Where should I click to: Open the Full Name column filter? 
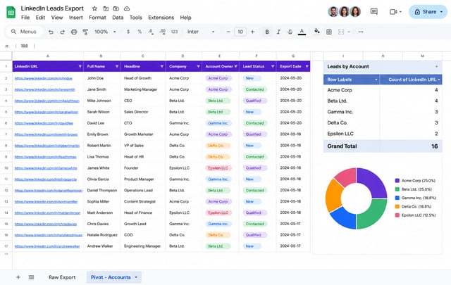tap(117, 66)
